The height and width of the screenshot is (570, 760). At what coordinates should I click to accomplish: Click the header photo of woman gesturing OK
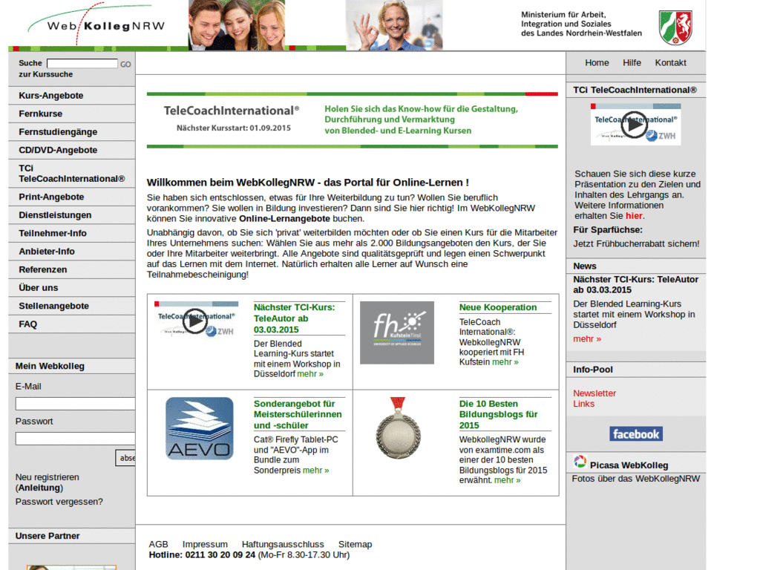click(x=394, y=25)
